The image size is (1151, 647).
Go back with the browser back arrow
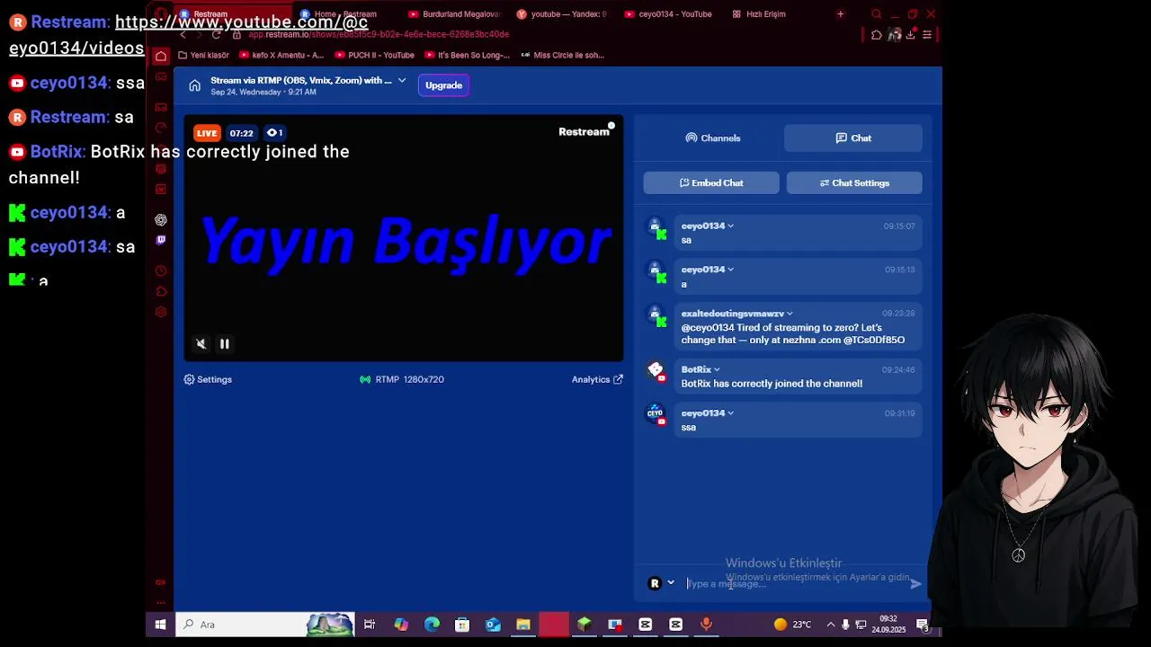pos(183,34)
